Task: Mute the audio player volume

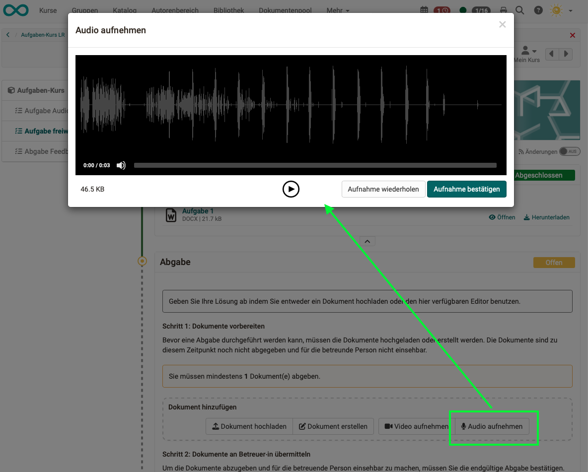Action: tap(121, 165)
